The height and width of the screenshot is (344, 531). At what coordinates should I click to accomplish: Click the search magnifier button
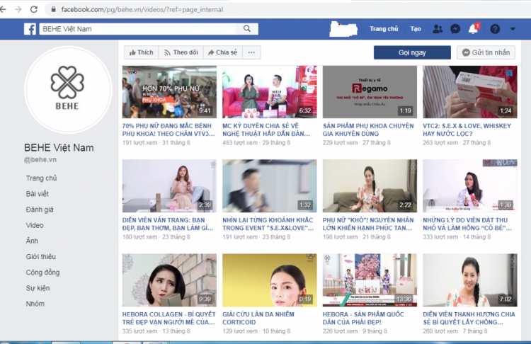[247, 29]
